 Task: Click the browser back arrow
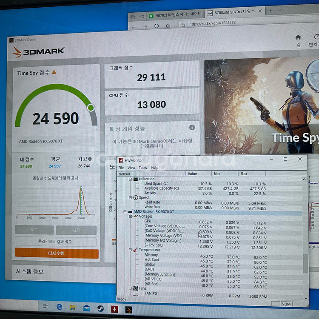click(x=134, y=27)
